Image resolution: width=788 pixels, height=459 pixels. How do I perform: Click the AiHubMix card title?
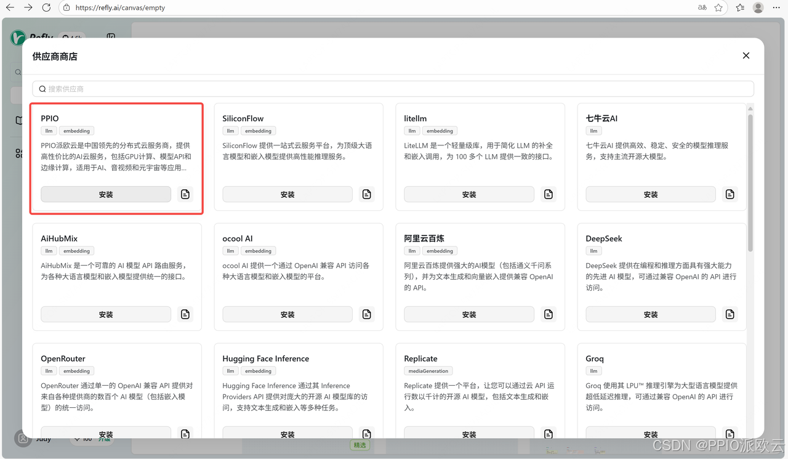point(59,238)
